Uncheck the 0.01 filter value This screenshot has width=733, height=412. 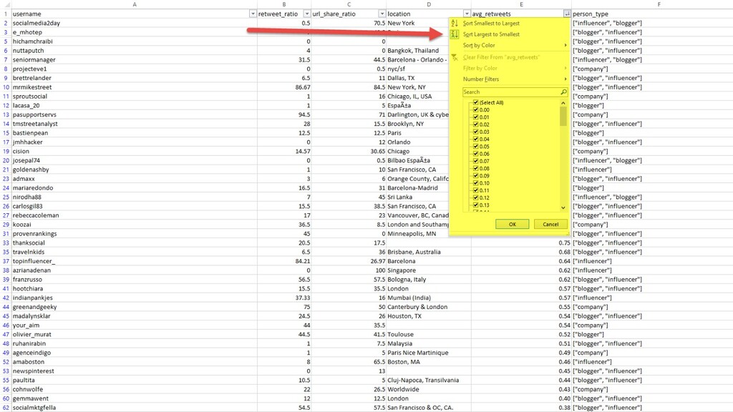pyautogui.click(x=475, y=117)
